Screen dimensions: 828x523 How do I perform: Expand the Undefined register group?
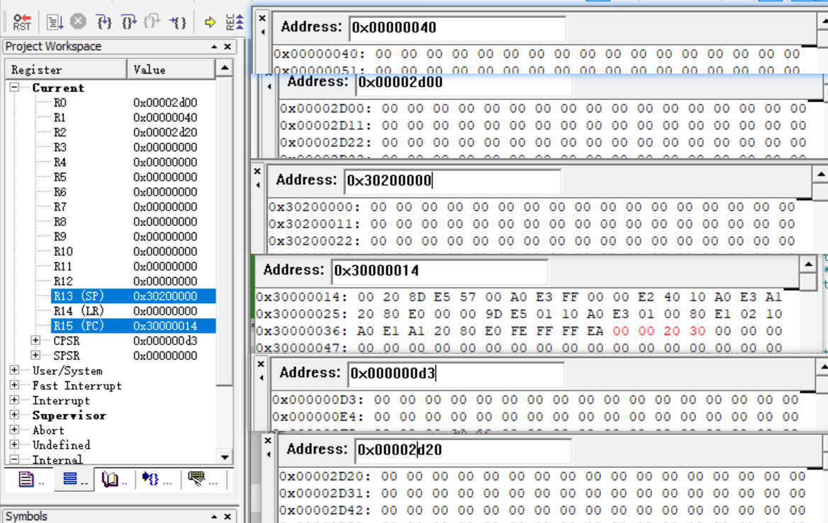coord(14,444)
